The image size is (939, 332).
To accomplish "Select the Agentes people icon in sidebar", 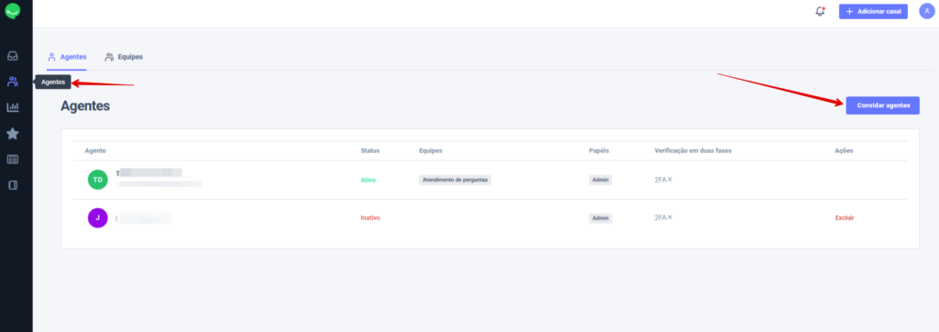I will tap(13, 82).
